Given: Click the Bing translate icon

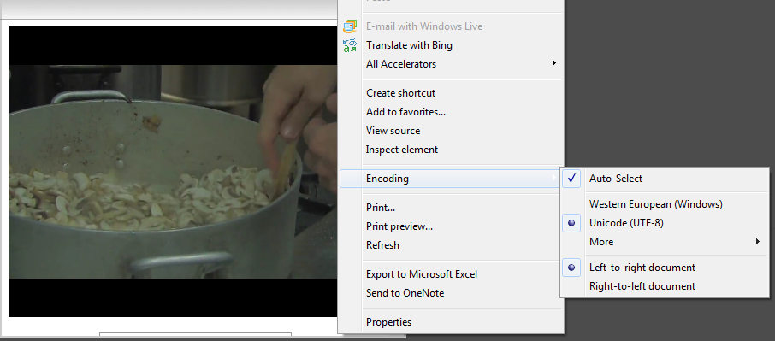Looking at the screenshot, I should 350,45.
